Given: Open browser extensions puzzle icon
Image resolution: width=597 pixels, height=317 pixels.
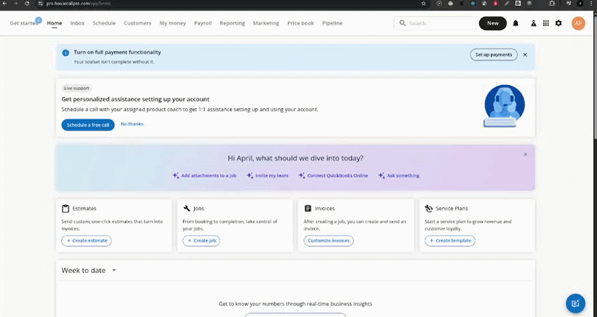Looking at the screenshot, I should tap(551, 4).
